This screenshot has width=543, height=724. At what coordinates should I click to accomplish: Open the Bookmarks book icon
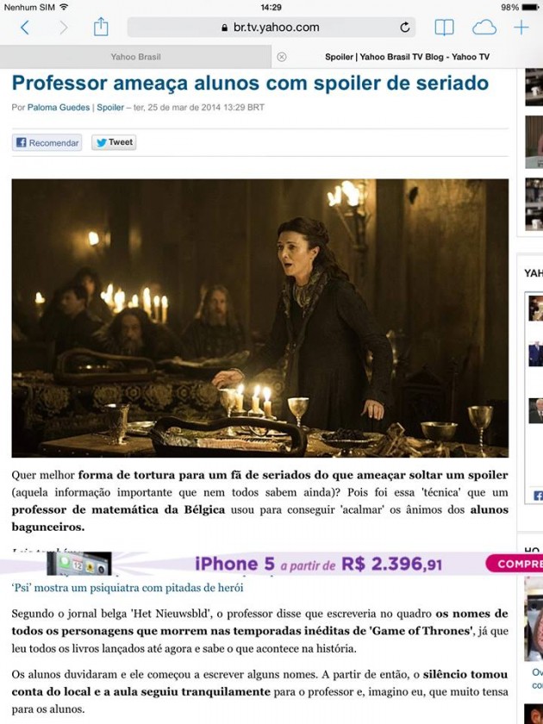point(444,28)
